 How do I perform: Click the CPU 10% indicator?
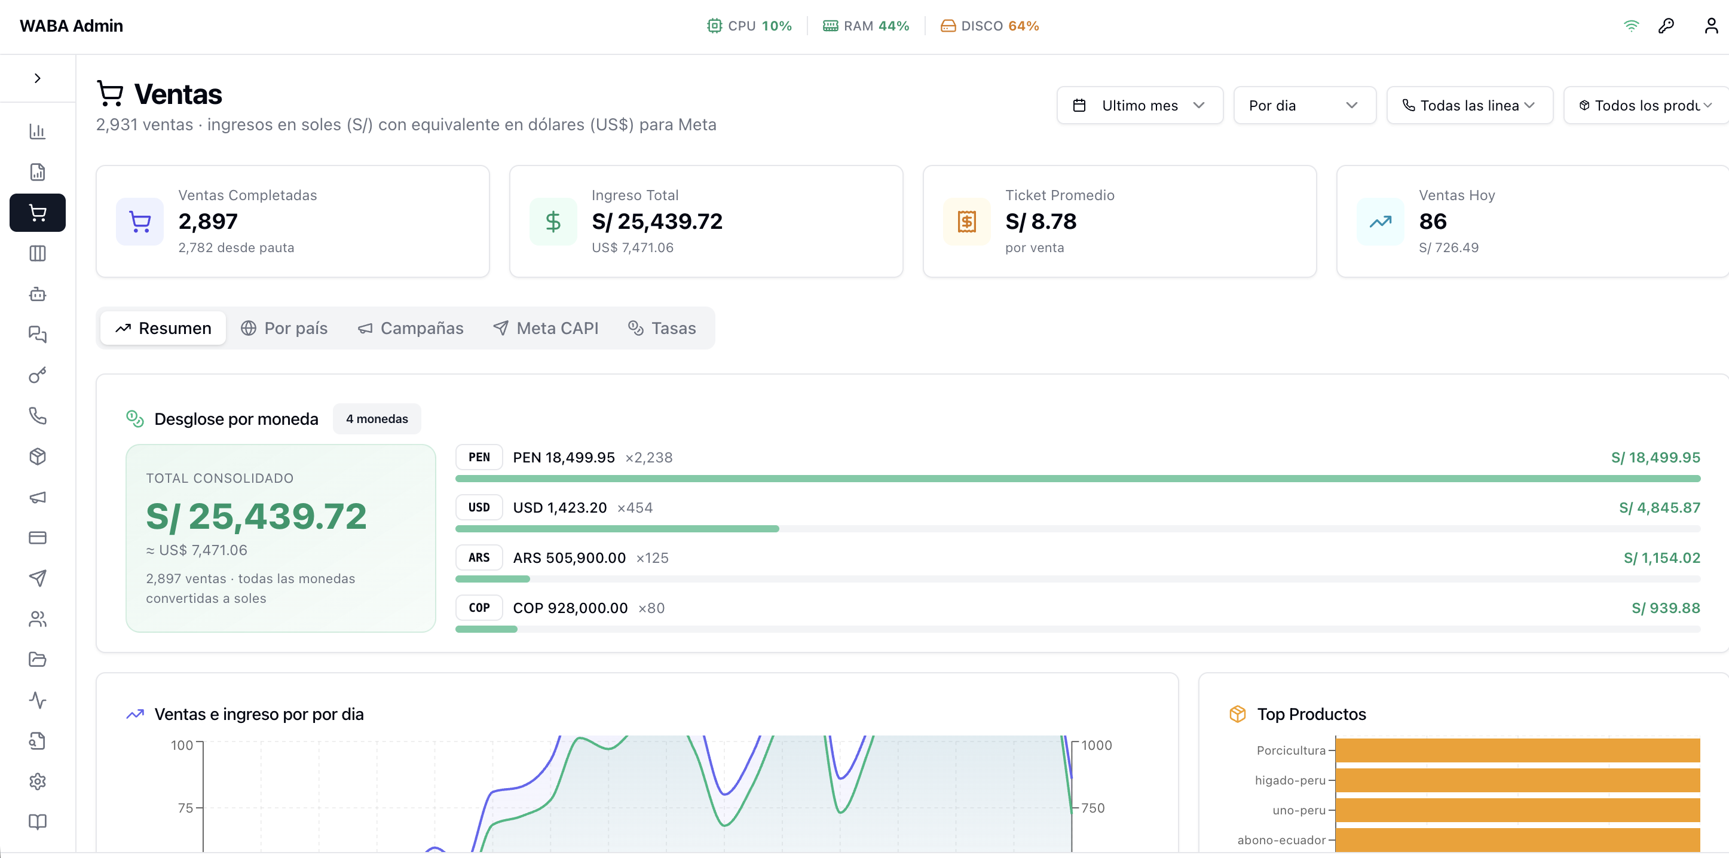tap(749, 26)
